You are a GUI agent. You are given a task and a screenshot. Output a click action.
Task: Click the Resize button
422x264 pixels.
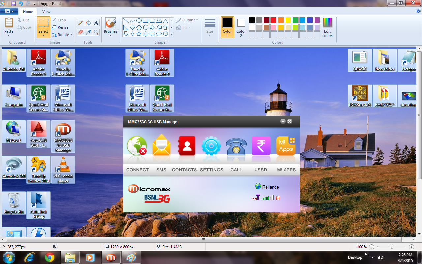[x=60, y=27]
